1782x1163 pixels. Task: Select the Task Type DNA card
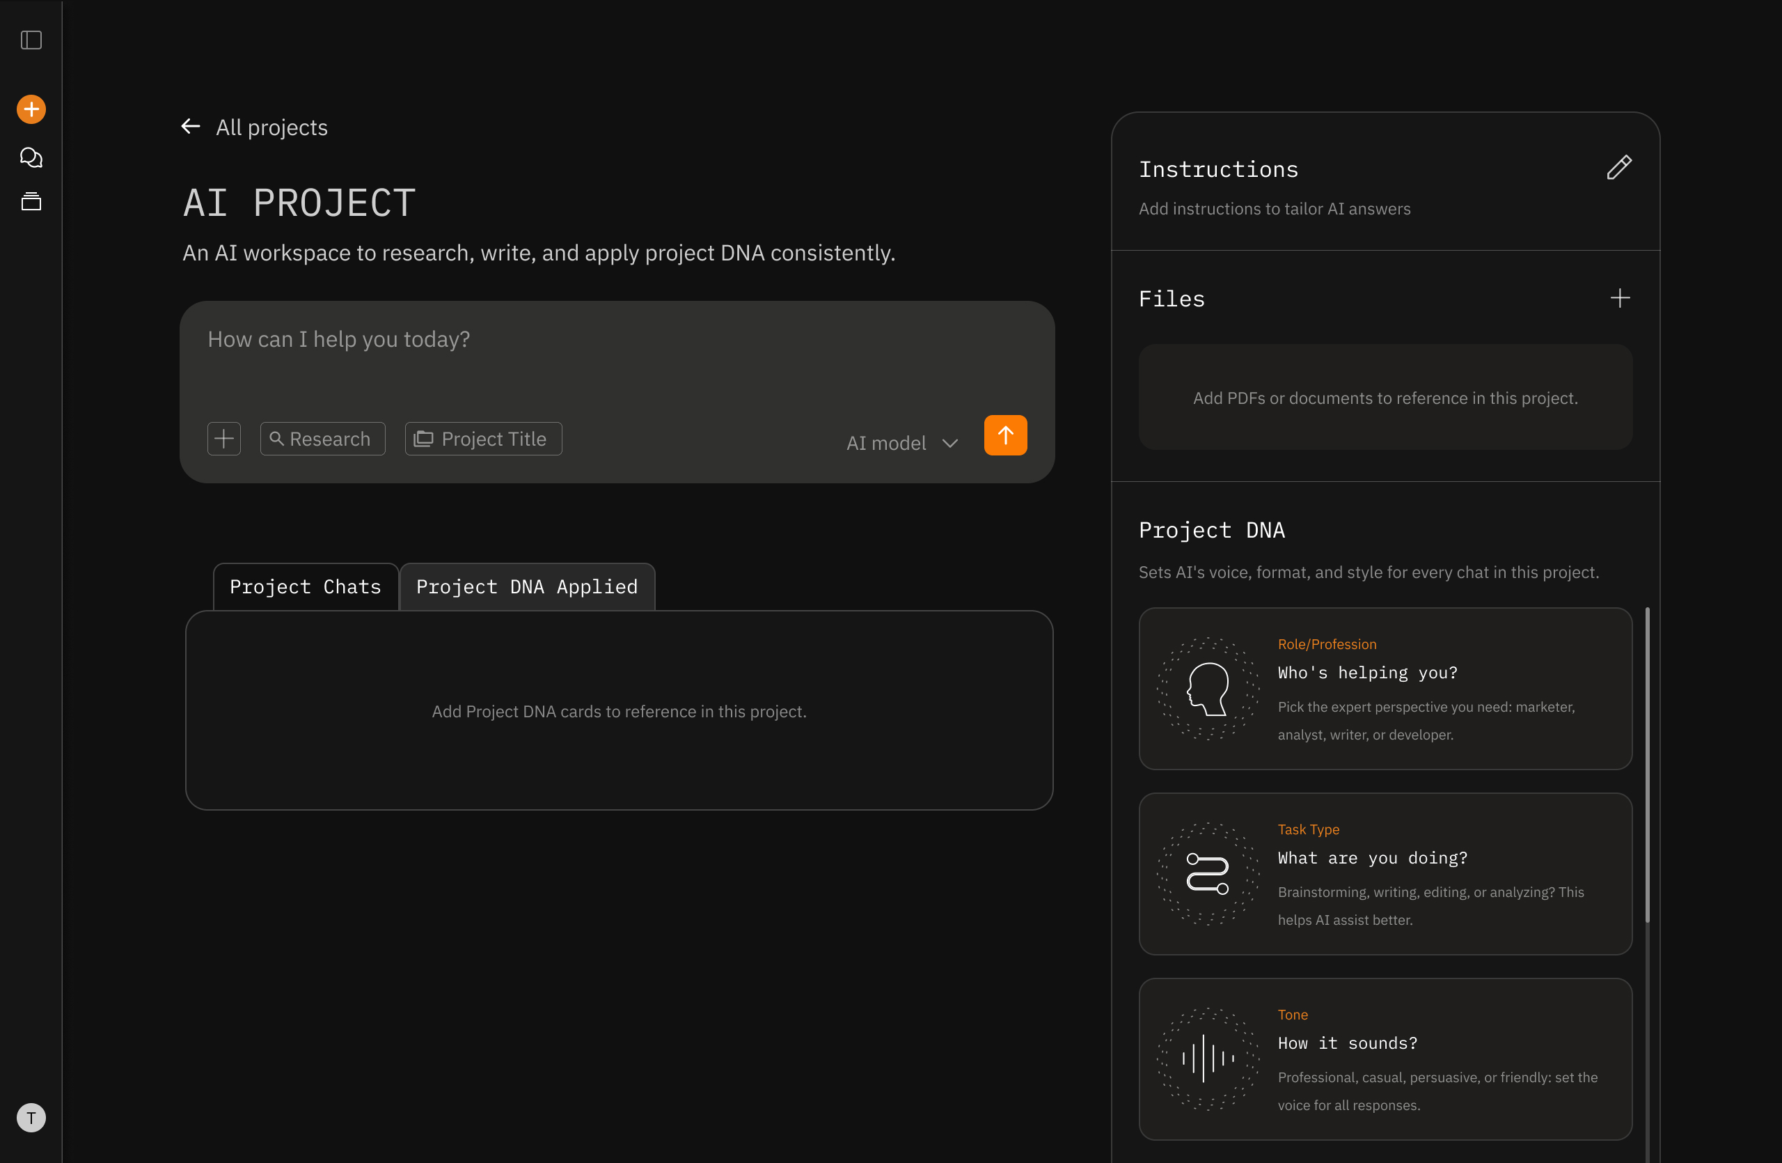pos(1385,873)
